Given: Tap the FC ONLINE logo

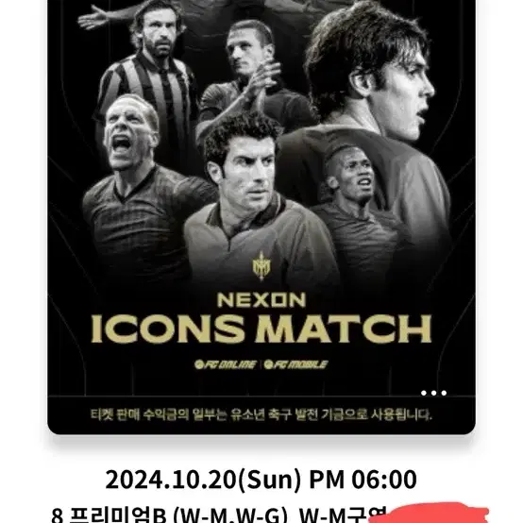Looking at the screenshot, I should point(226,364).
